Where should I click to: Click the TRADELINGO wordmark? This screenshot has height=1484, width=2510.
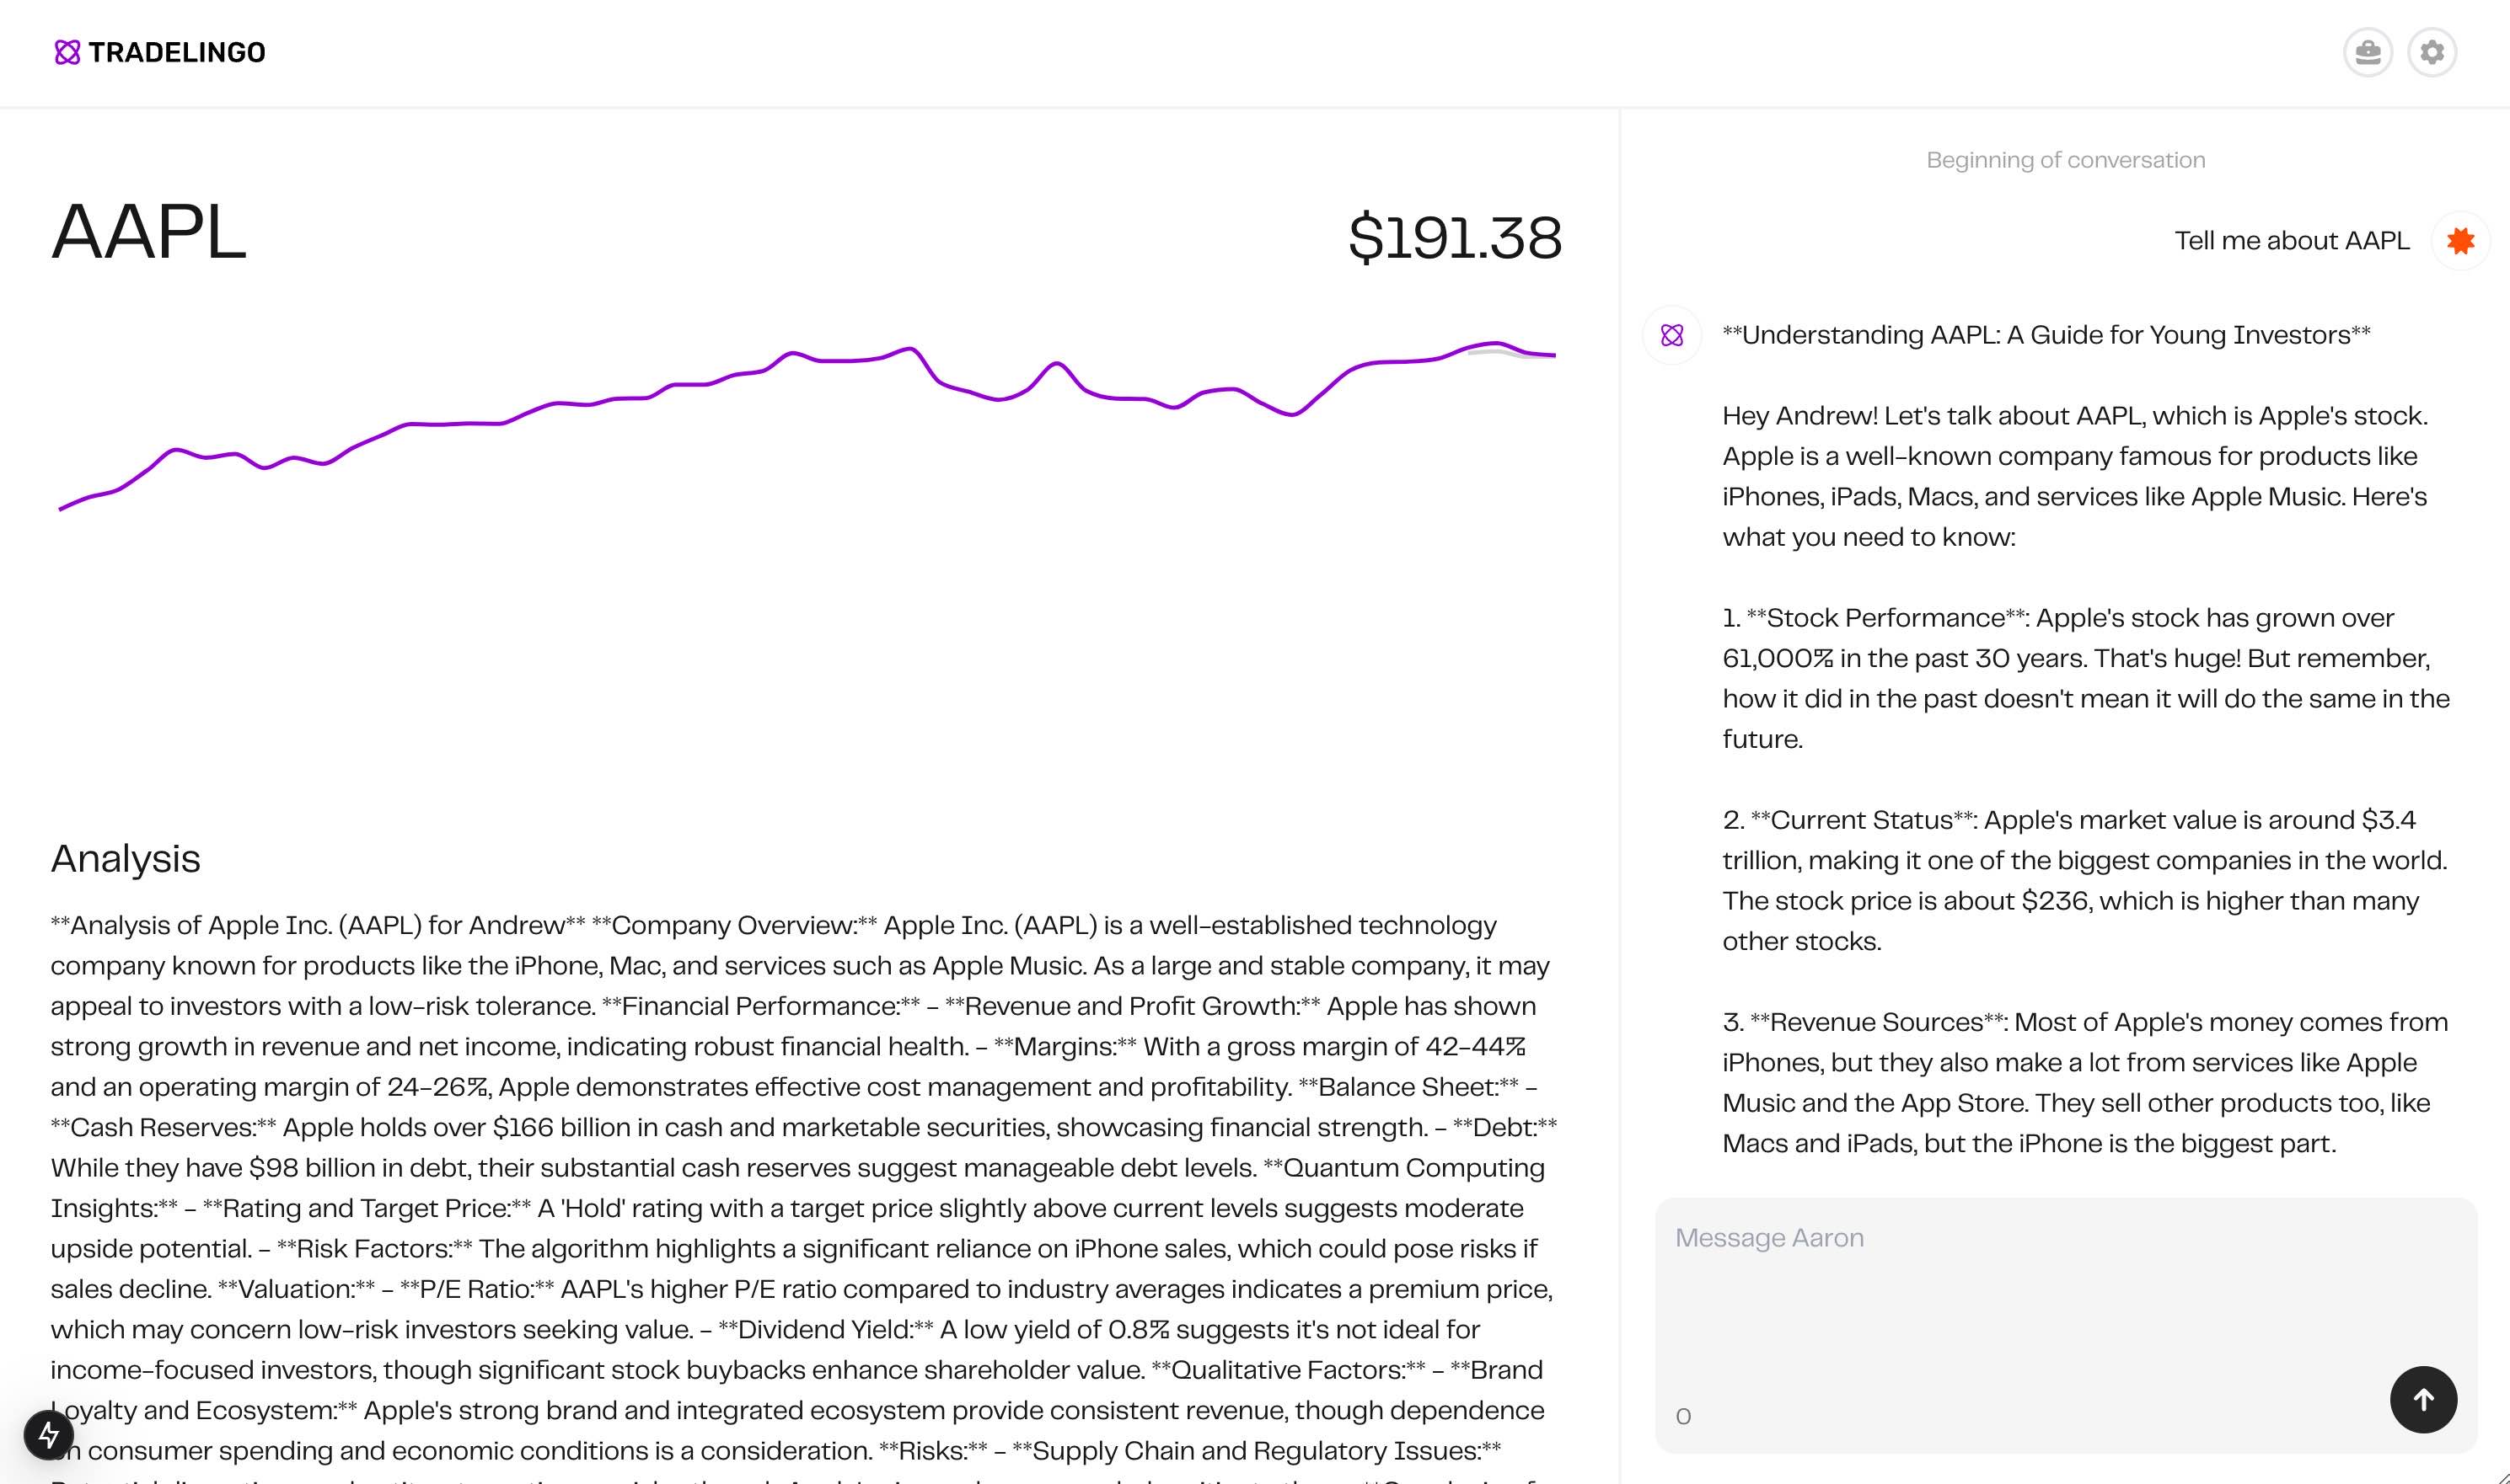point(177,52)
